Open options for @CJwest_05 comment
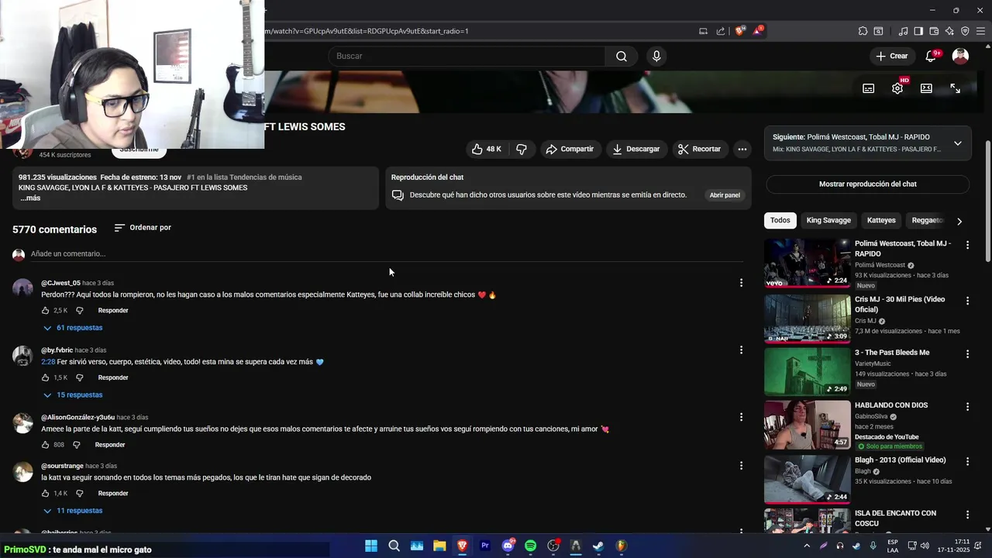The height and width of the screenshot is (558, 992). tap(741, 283)
